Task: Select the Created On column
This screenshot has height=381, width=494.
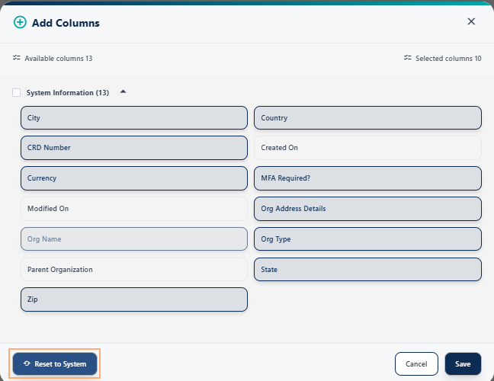Action: click(x=367, y=148)
